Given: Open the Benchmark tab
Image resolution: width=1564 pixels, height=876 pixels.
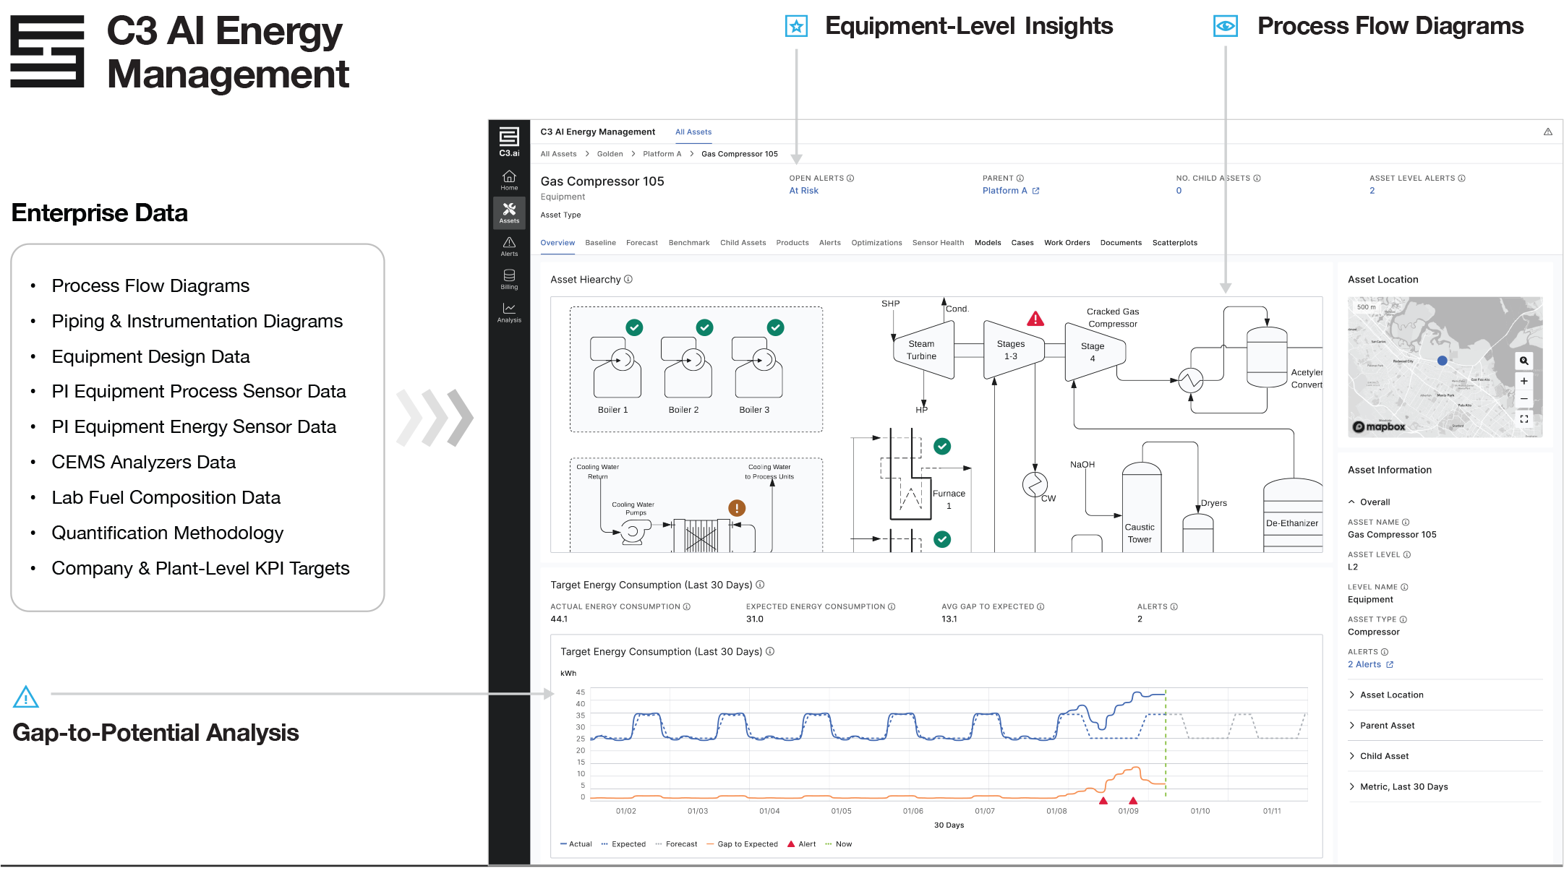Looking at the screenshot, I should pos(689,243).
